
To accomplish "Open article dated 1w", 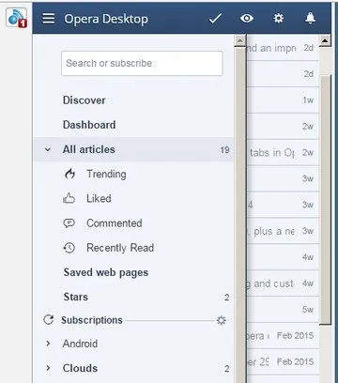I will tap(283, 100).
